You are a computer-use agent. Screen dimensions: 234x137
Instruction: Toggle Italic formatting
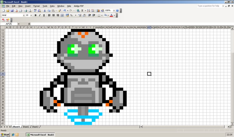[40, 15]
